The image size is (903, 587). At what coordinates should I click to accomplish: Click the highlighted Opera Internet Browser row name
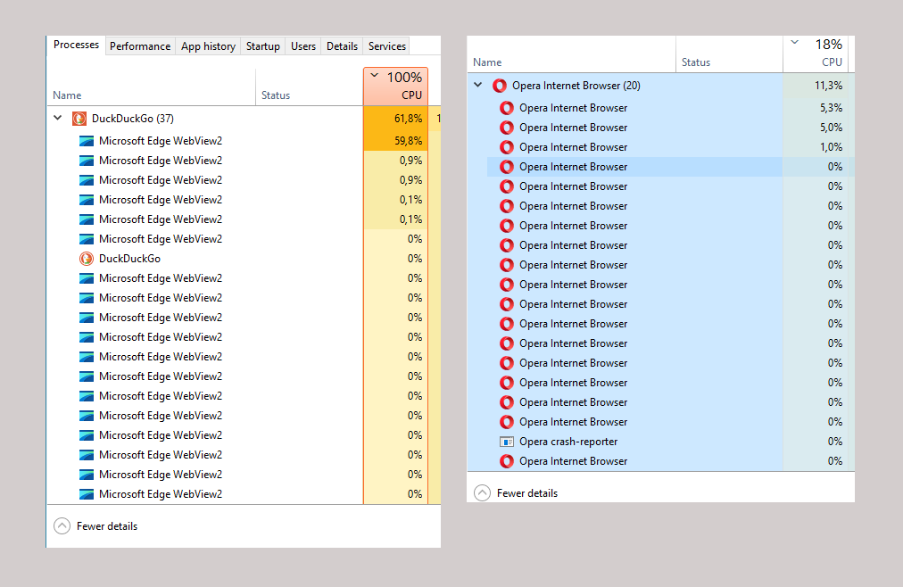(x=573, y=167)
